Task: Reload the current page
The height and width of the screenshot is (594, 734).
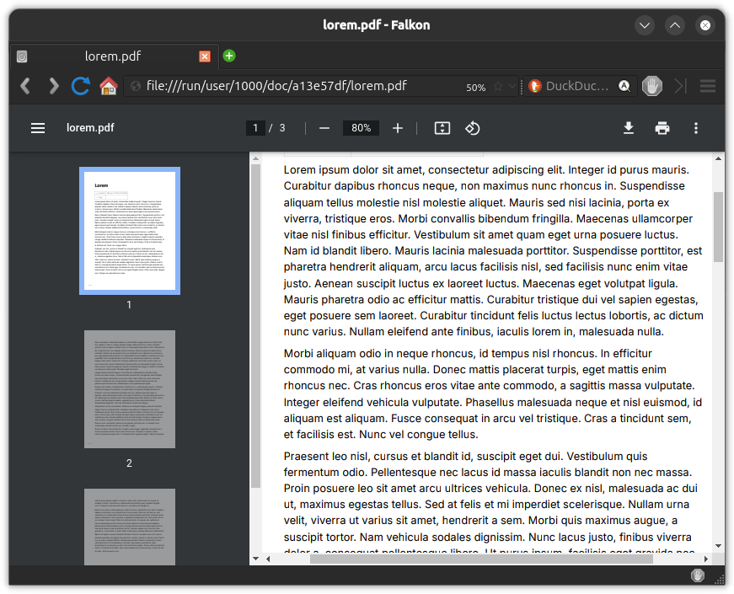Action: click(x=81, y=86)
